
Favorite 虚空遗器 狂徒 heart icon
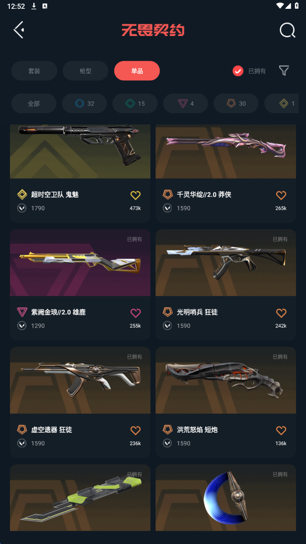(136, 430)
